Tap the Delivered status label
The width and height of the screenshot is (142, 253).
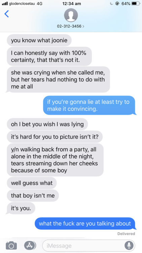126,233
